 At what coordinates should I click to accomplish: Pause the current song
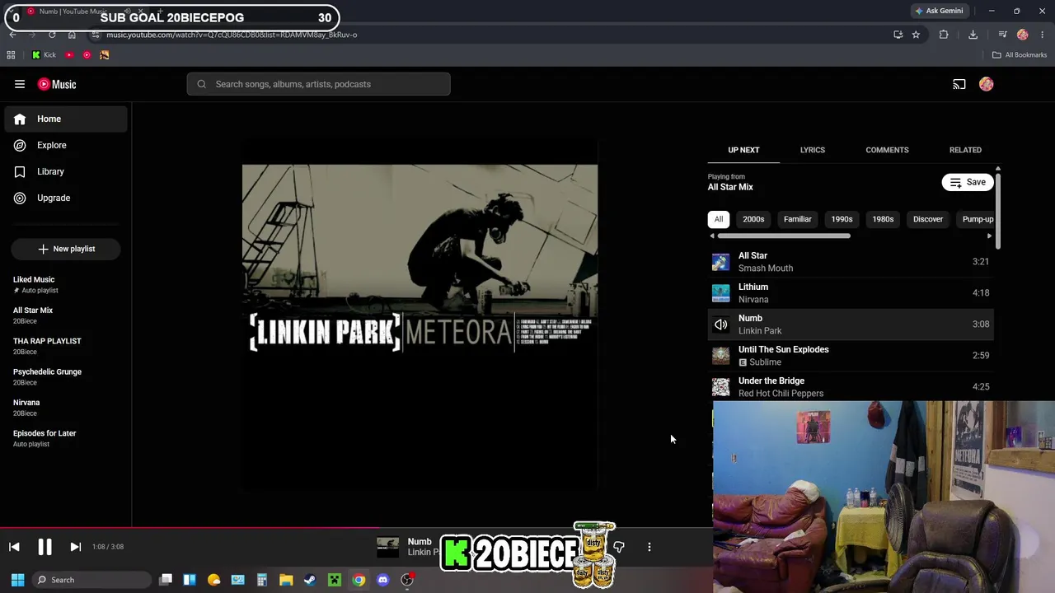click(x=45, y=547)
